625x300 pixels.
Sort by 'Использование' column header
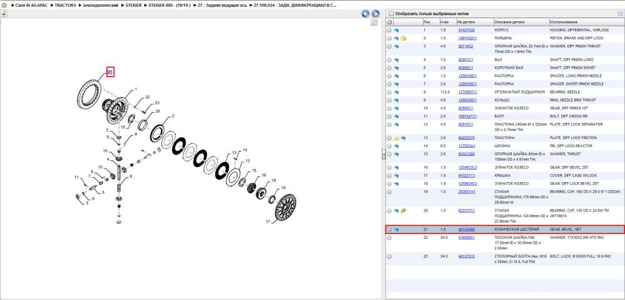[x=586, y=22]
